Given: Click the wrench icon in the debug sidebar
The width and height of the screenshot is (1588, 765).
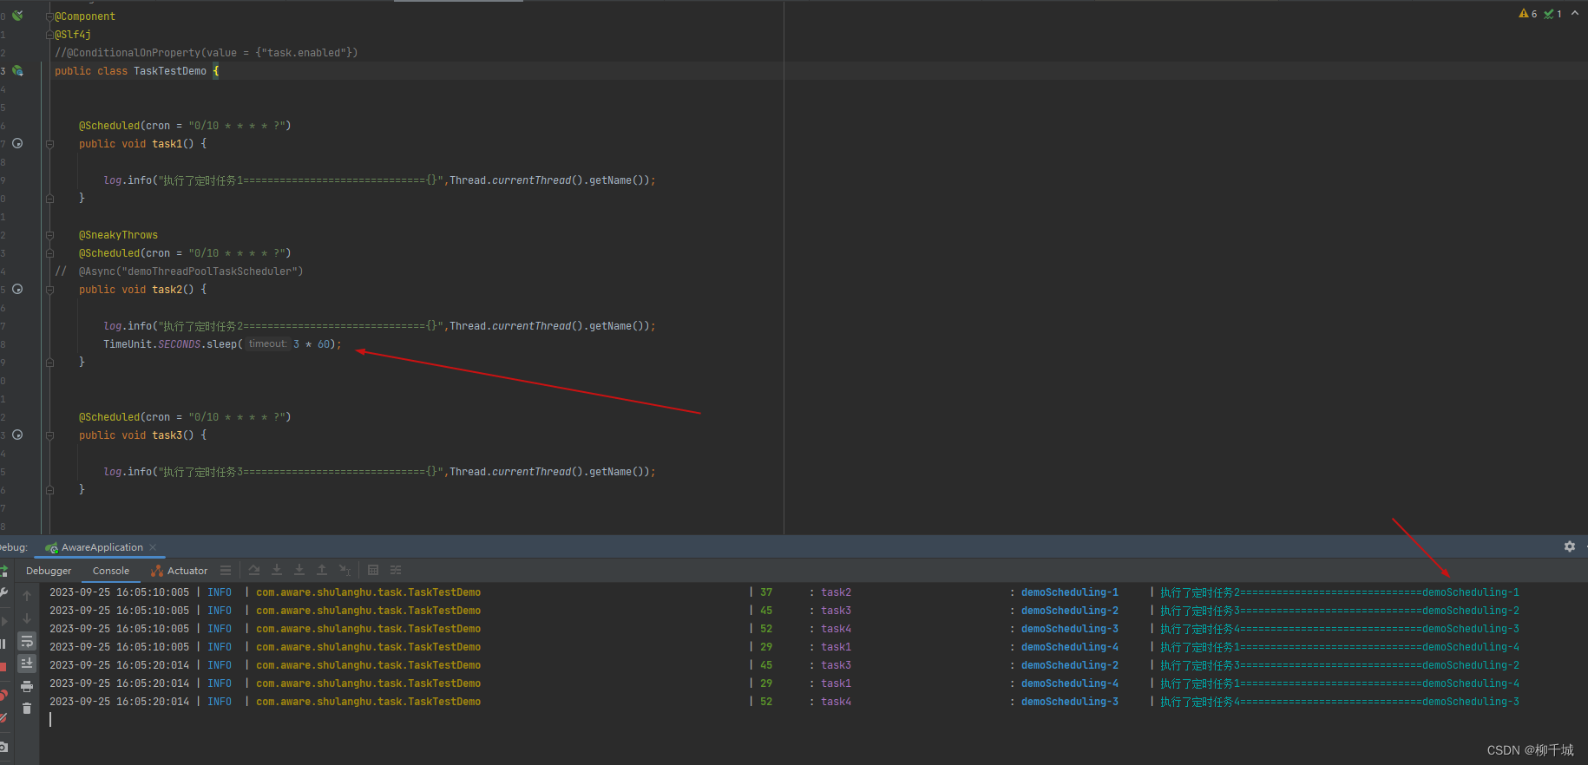Looking at the screenshot, I should click(3, 593).
